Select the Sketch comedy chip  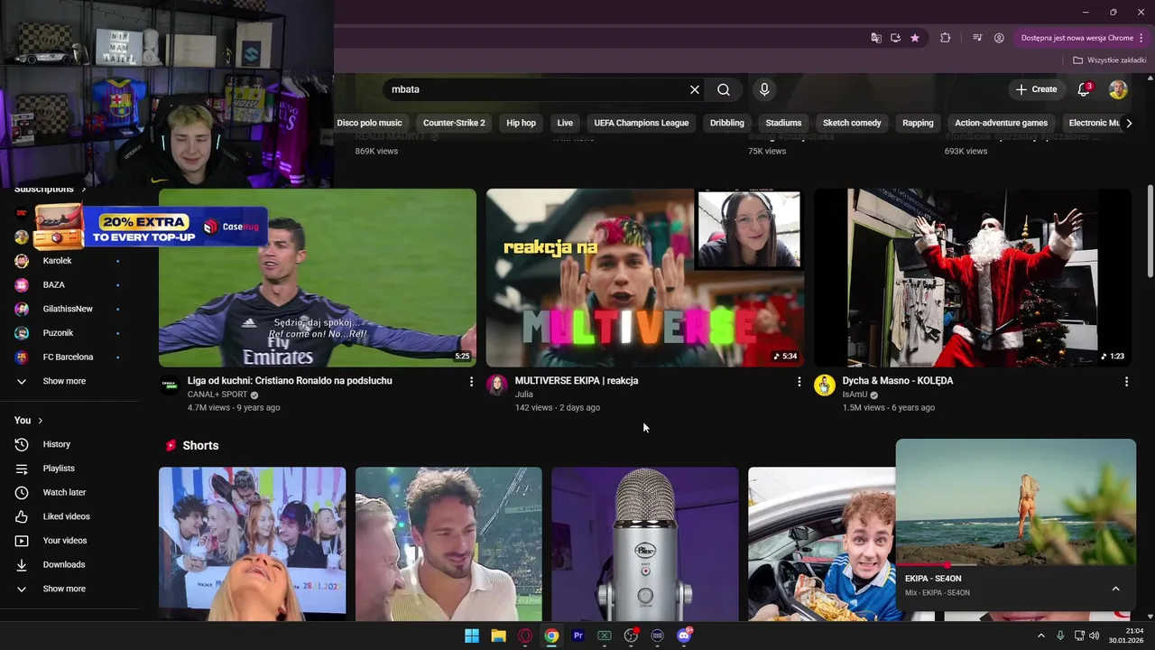[852, 123]
